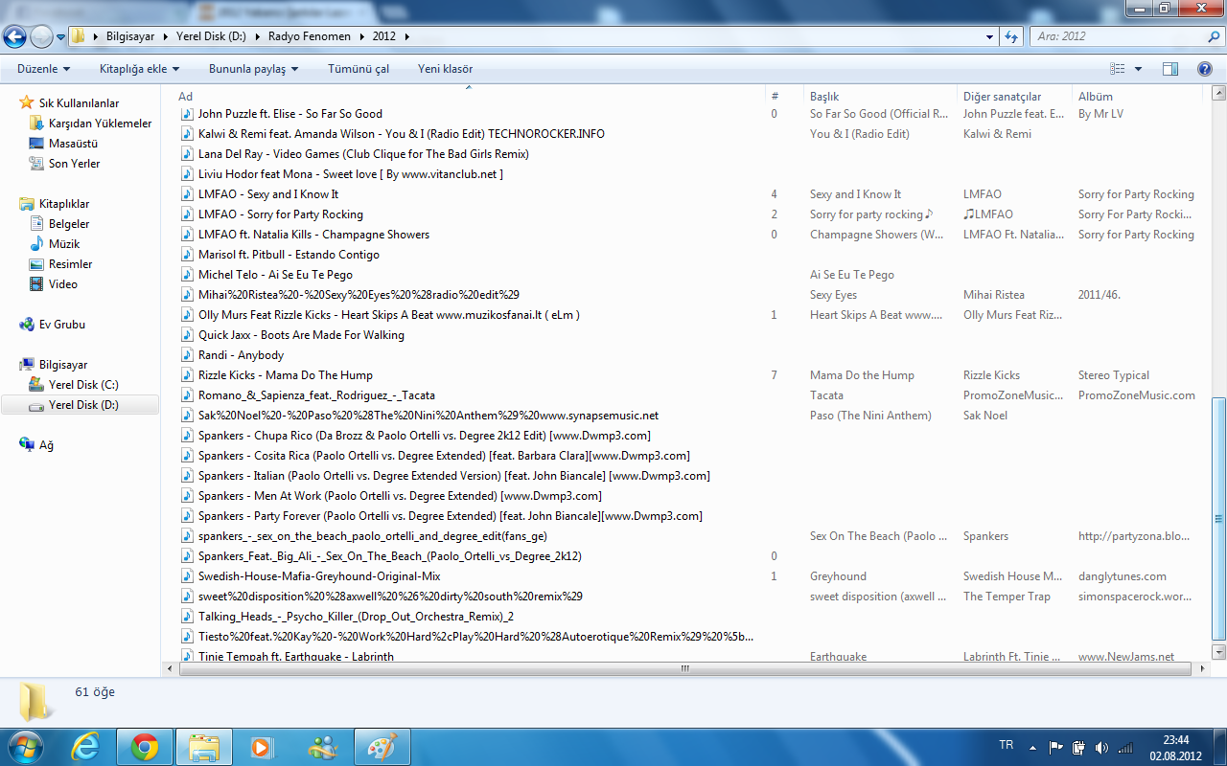
Task: Open Yerel Disk (C:) in sidebar
Action: pyautogui.click(x=83, y=385)
